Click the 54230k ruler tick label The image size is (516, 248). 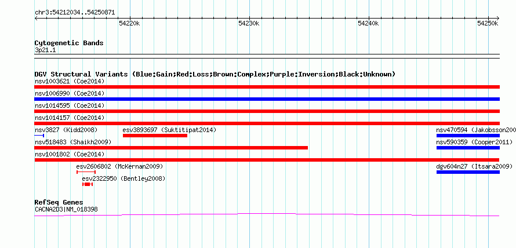(249, 23)
